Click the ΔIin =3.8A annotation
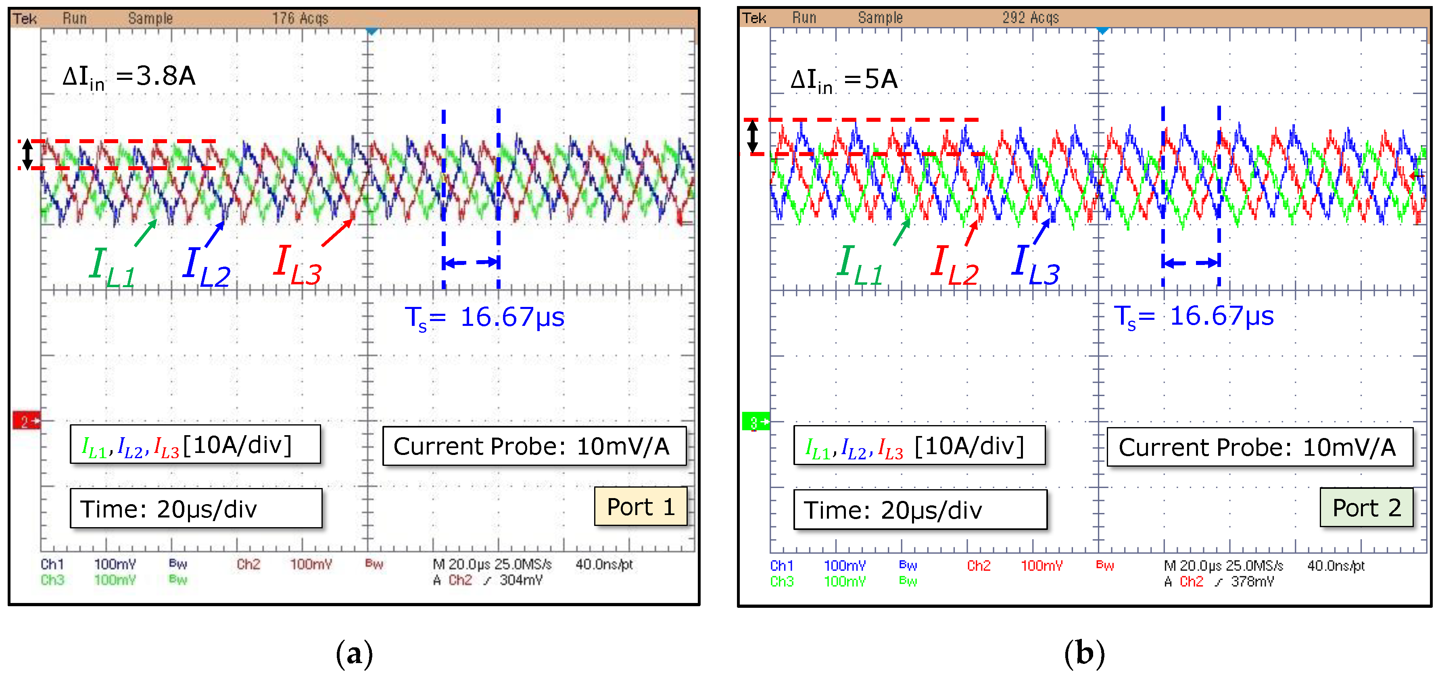Viewport: 1438px width, 680px height. coord(129,77)
